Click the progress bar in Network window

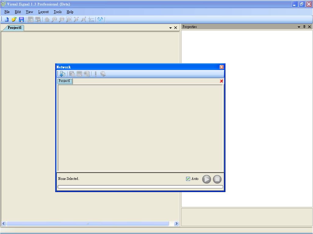(140, 187)
